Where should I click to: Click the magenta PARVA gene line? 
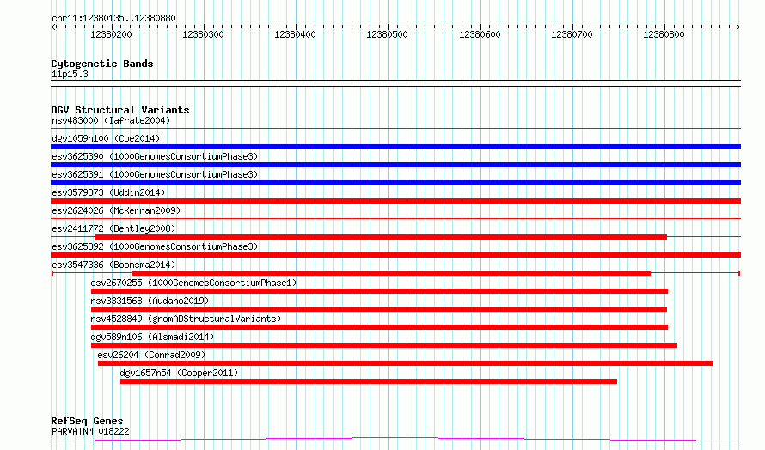click(x=395, y=440)
